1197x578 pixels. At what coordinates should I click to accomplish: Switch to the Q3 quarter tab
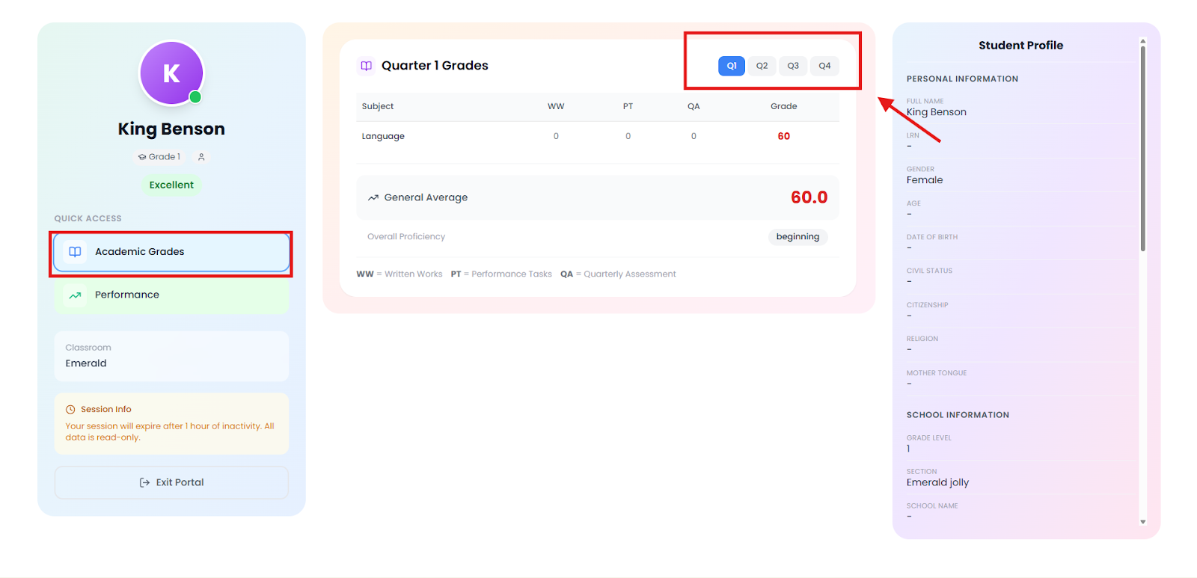[793, 66]
